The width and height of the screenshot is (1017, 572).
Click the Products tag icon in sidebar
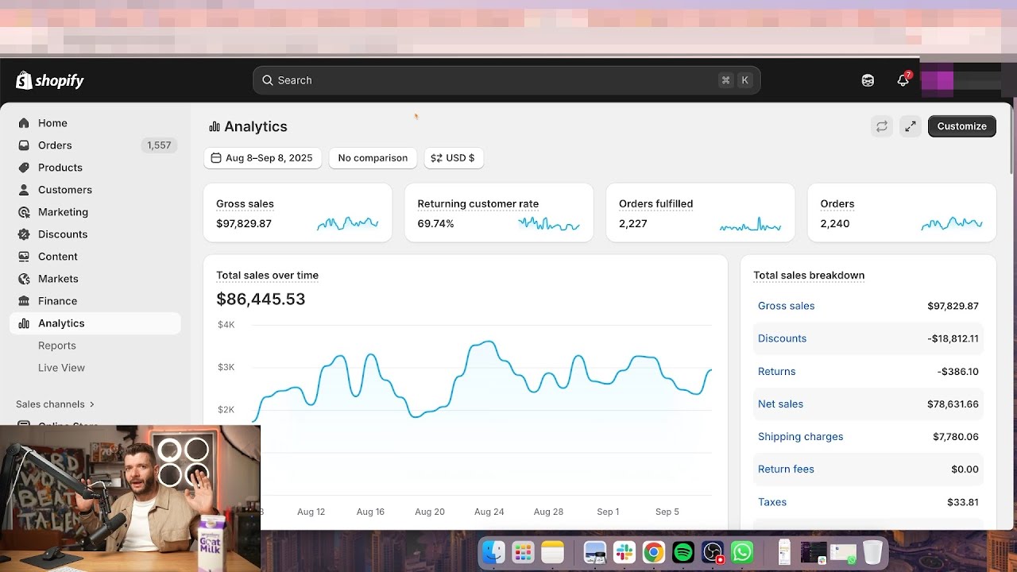coord(24,168)
